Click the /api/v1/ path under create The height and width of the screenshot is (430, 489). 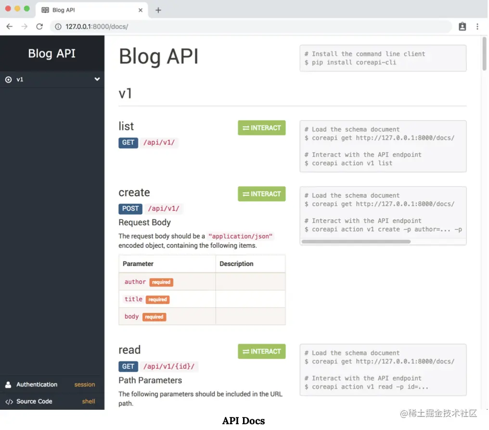[x=164, y=209]
